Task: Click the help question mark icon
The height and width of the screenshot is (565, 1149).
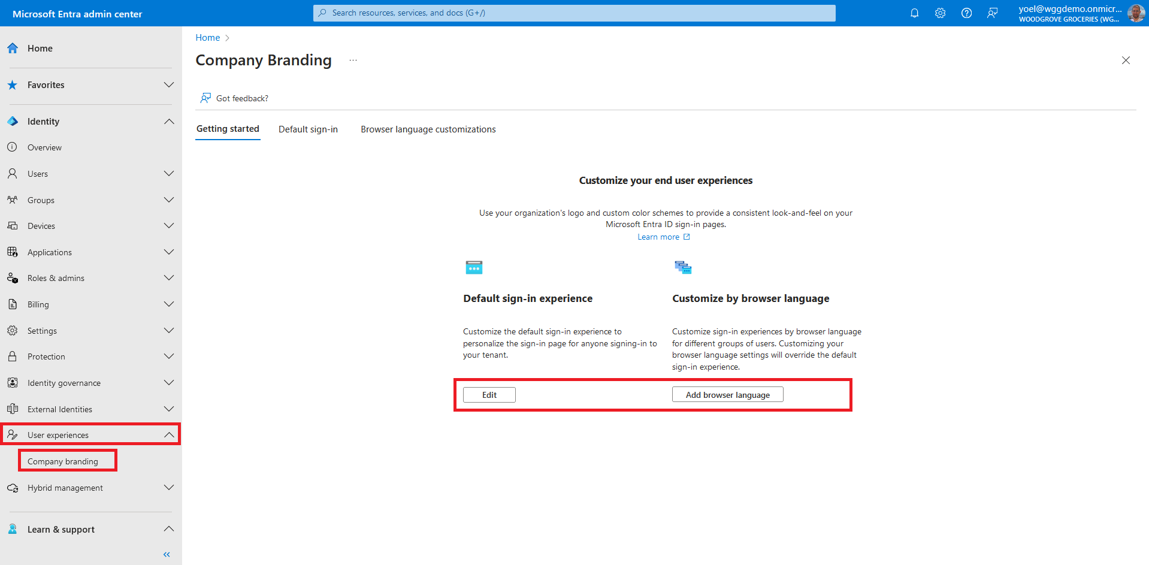Action: 966,13
